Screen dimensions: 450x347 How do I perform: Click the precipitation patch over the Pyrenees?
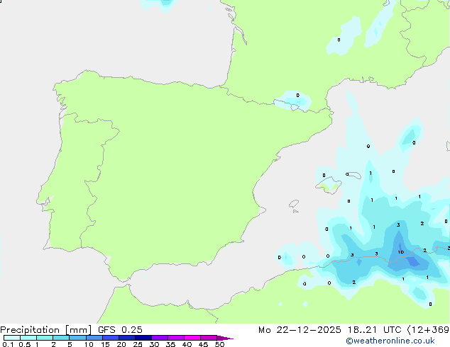coord(293,100)
